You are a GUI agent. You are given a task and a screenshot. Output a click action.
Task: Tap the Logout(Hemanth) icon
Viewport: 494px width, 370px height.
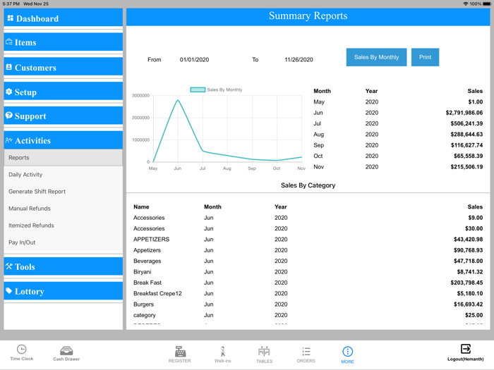click(x=465, y=349)
